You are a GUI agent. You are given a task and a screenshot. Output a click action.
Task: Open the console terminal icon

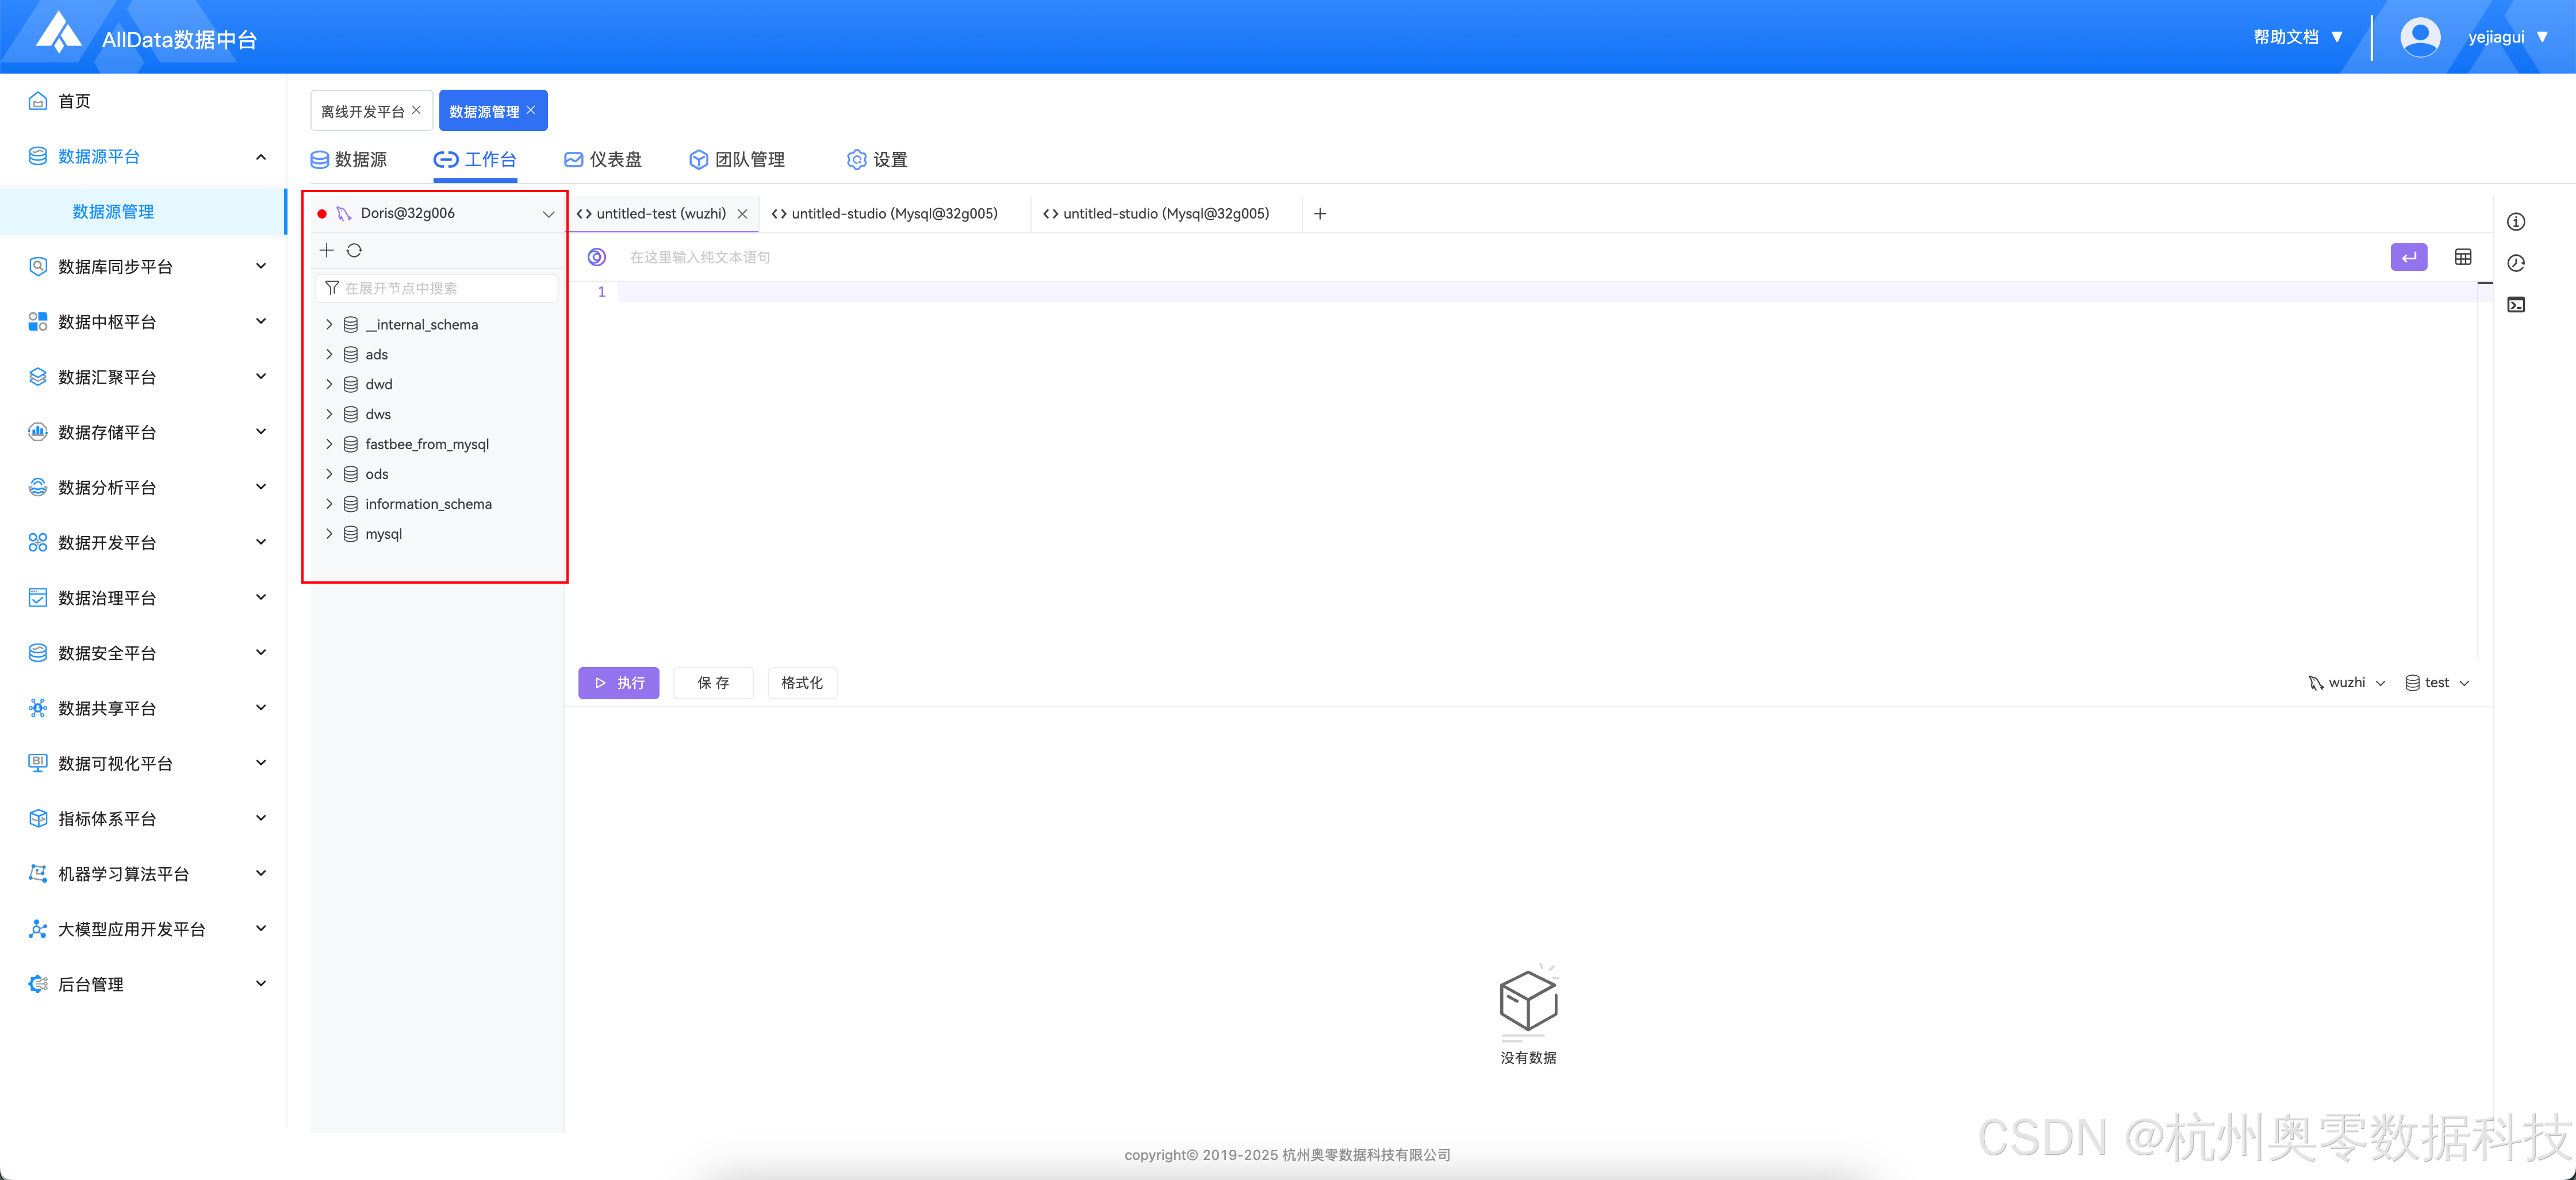[x=2516, y=304]
